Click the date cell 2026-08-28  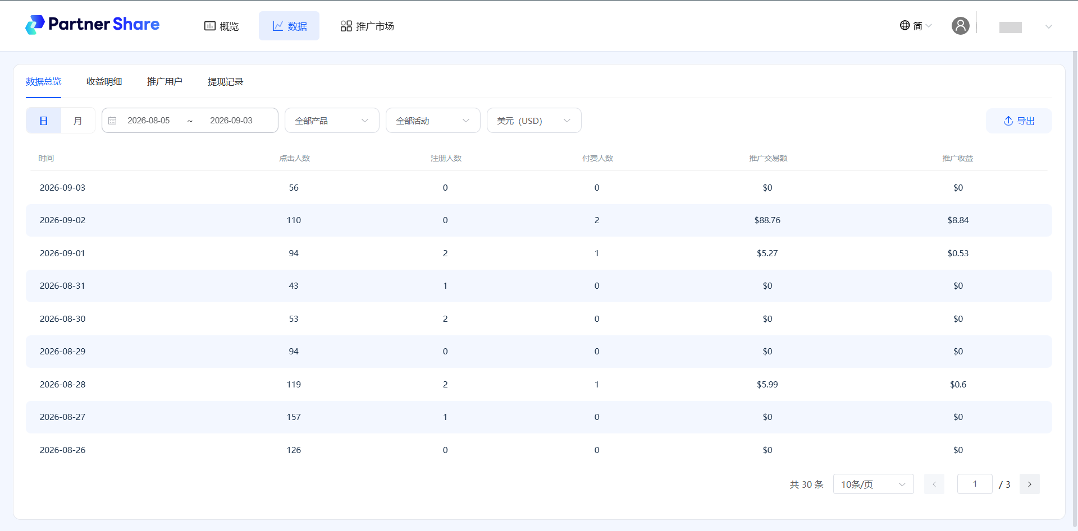[62, 385]
